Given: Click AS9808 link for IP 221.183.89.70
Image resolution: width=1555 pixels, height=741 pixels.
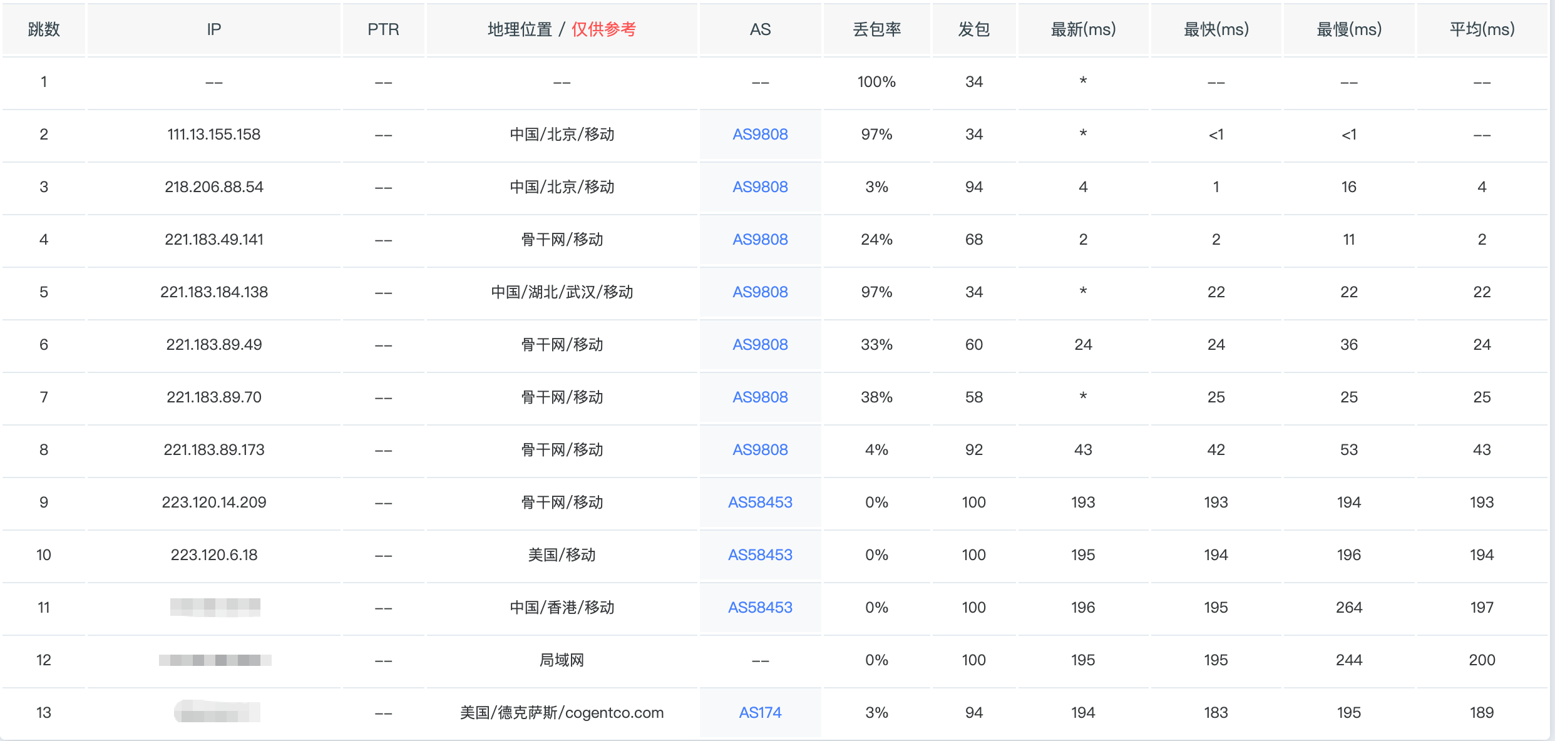Looking at the screenshot, I should click(760, 397).
